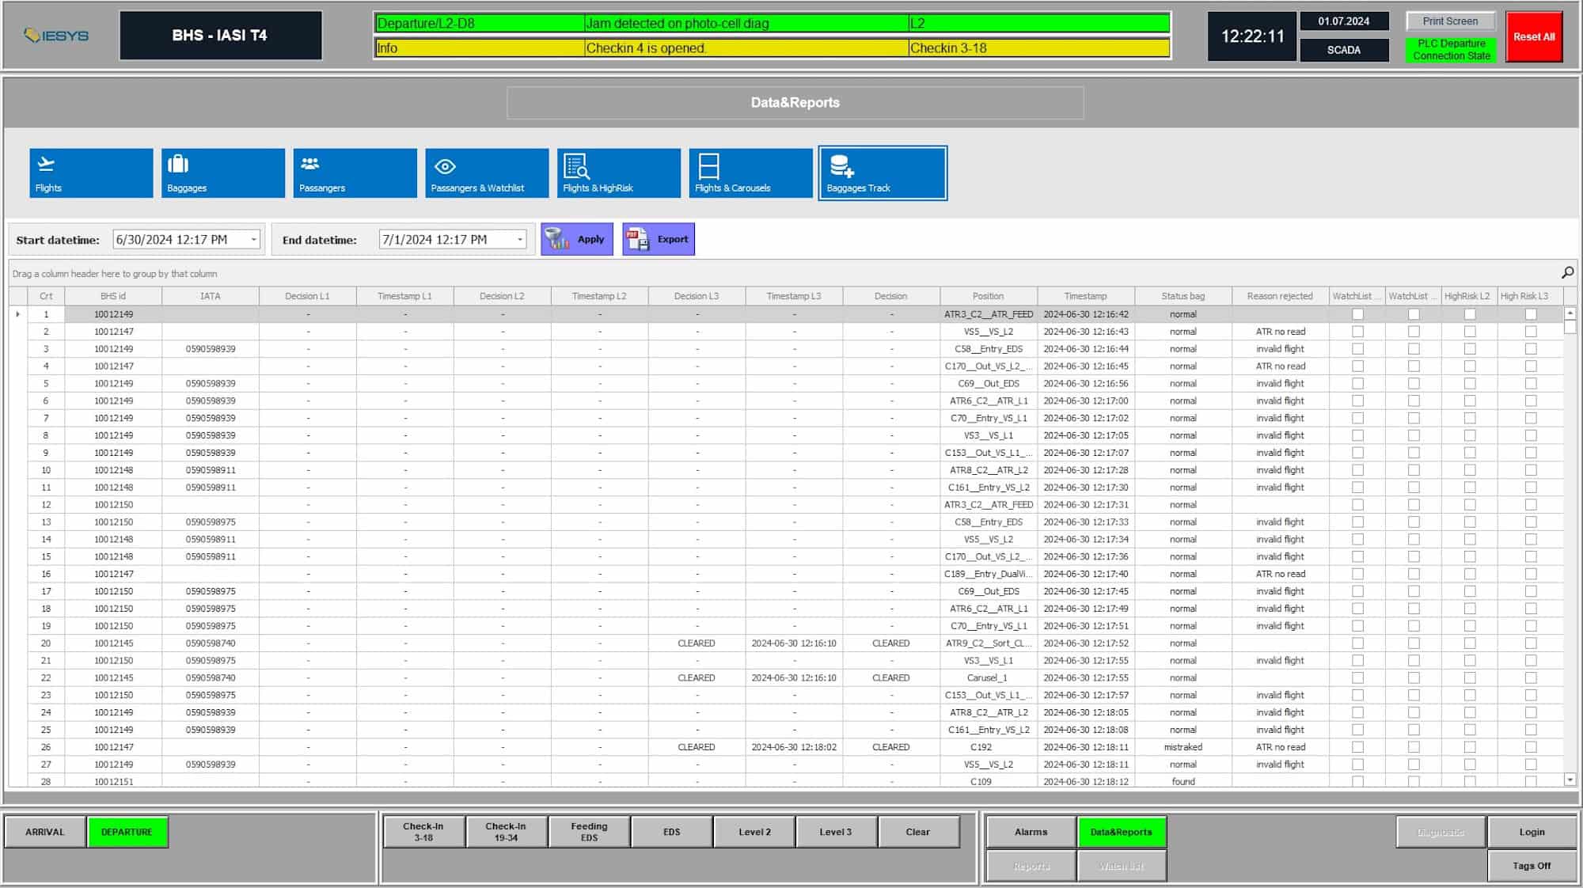This screenshot has height=888, width=1583.
Task: Expand row 1 using the row indicator arrow
Action: coord(18,314)
